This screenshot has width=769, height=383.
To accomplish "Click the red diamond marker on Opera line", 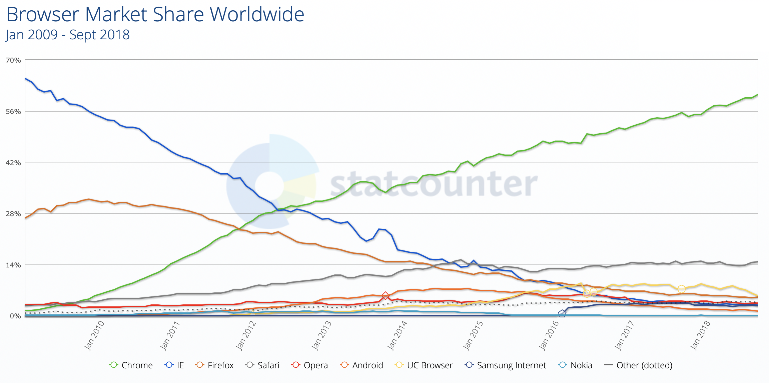I will (x=386, y=295).
